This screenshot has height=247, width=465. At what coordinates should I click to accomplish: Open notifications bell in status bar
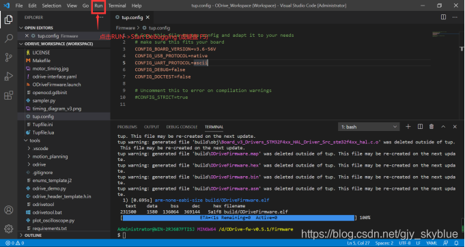[x=456, y=243]
